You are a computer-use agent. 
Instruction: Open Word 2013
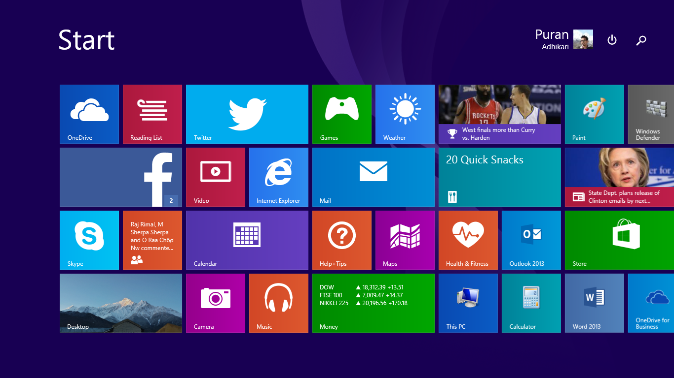(595, 303)
